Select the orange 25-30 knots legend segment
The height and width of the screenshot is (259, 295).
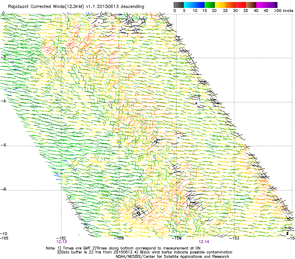tap(230, 5)
